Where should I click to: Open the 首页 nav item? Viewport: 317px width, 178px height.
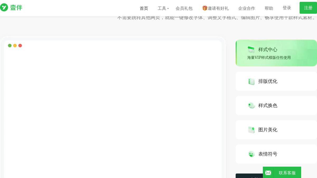click(144, 8)
